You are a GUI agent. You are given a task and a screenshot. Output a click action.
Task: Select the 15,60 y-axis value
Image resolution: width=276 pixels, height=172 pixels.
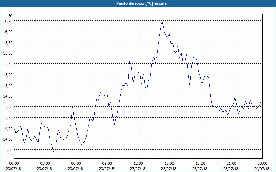(x=8, y=53)
